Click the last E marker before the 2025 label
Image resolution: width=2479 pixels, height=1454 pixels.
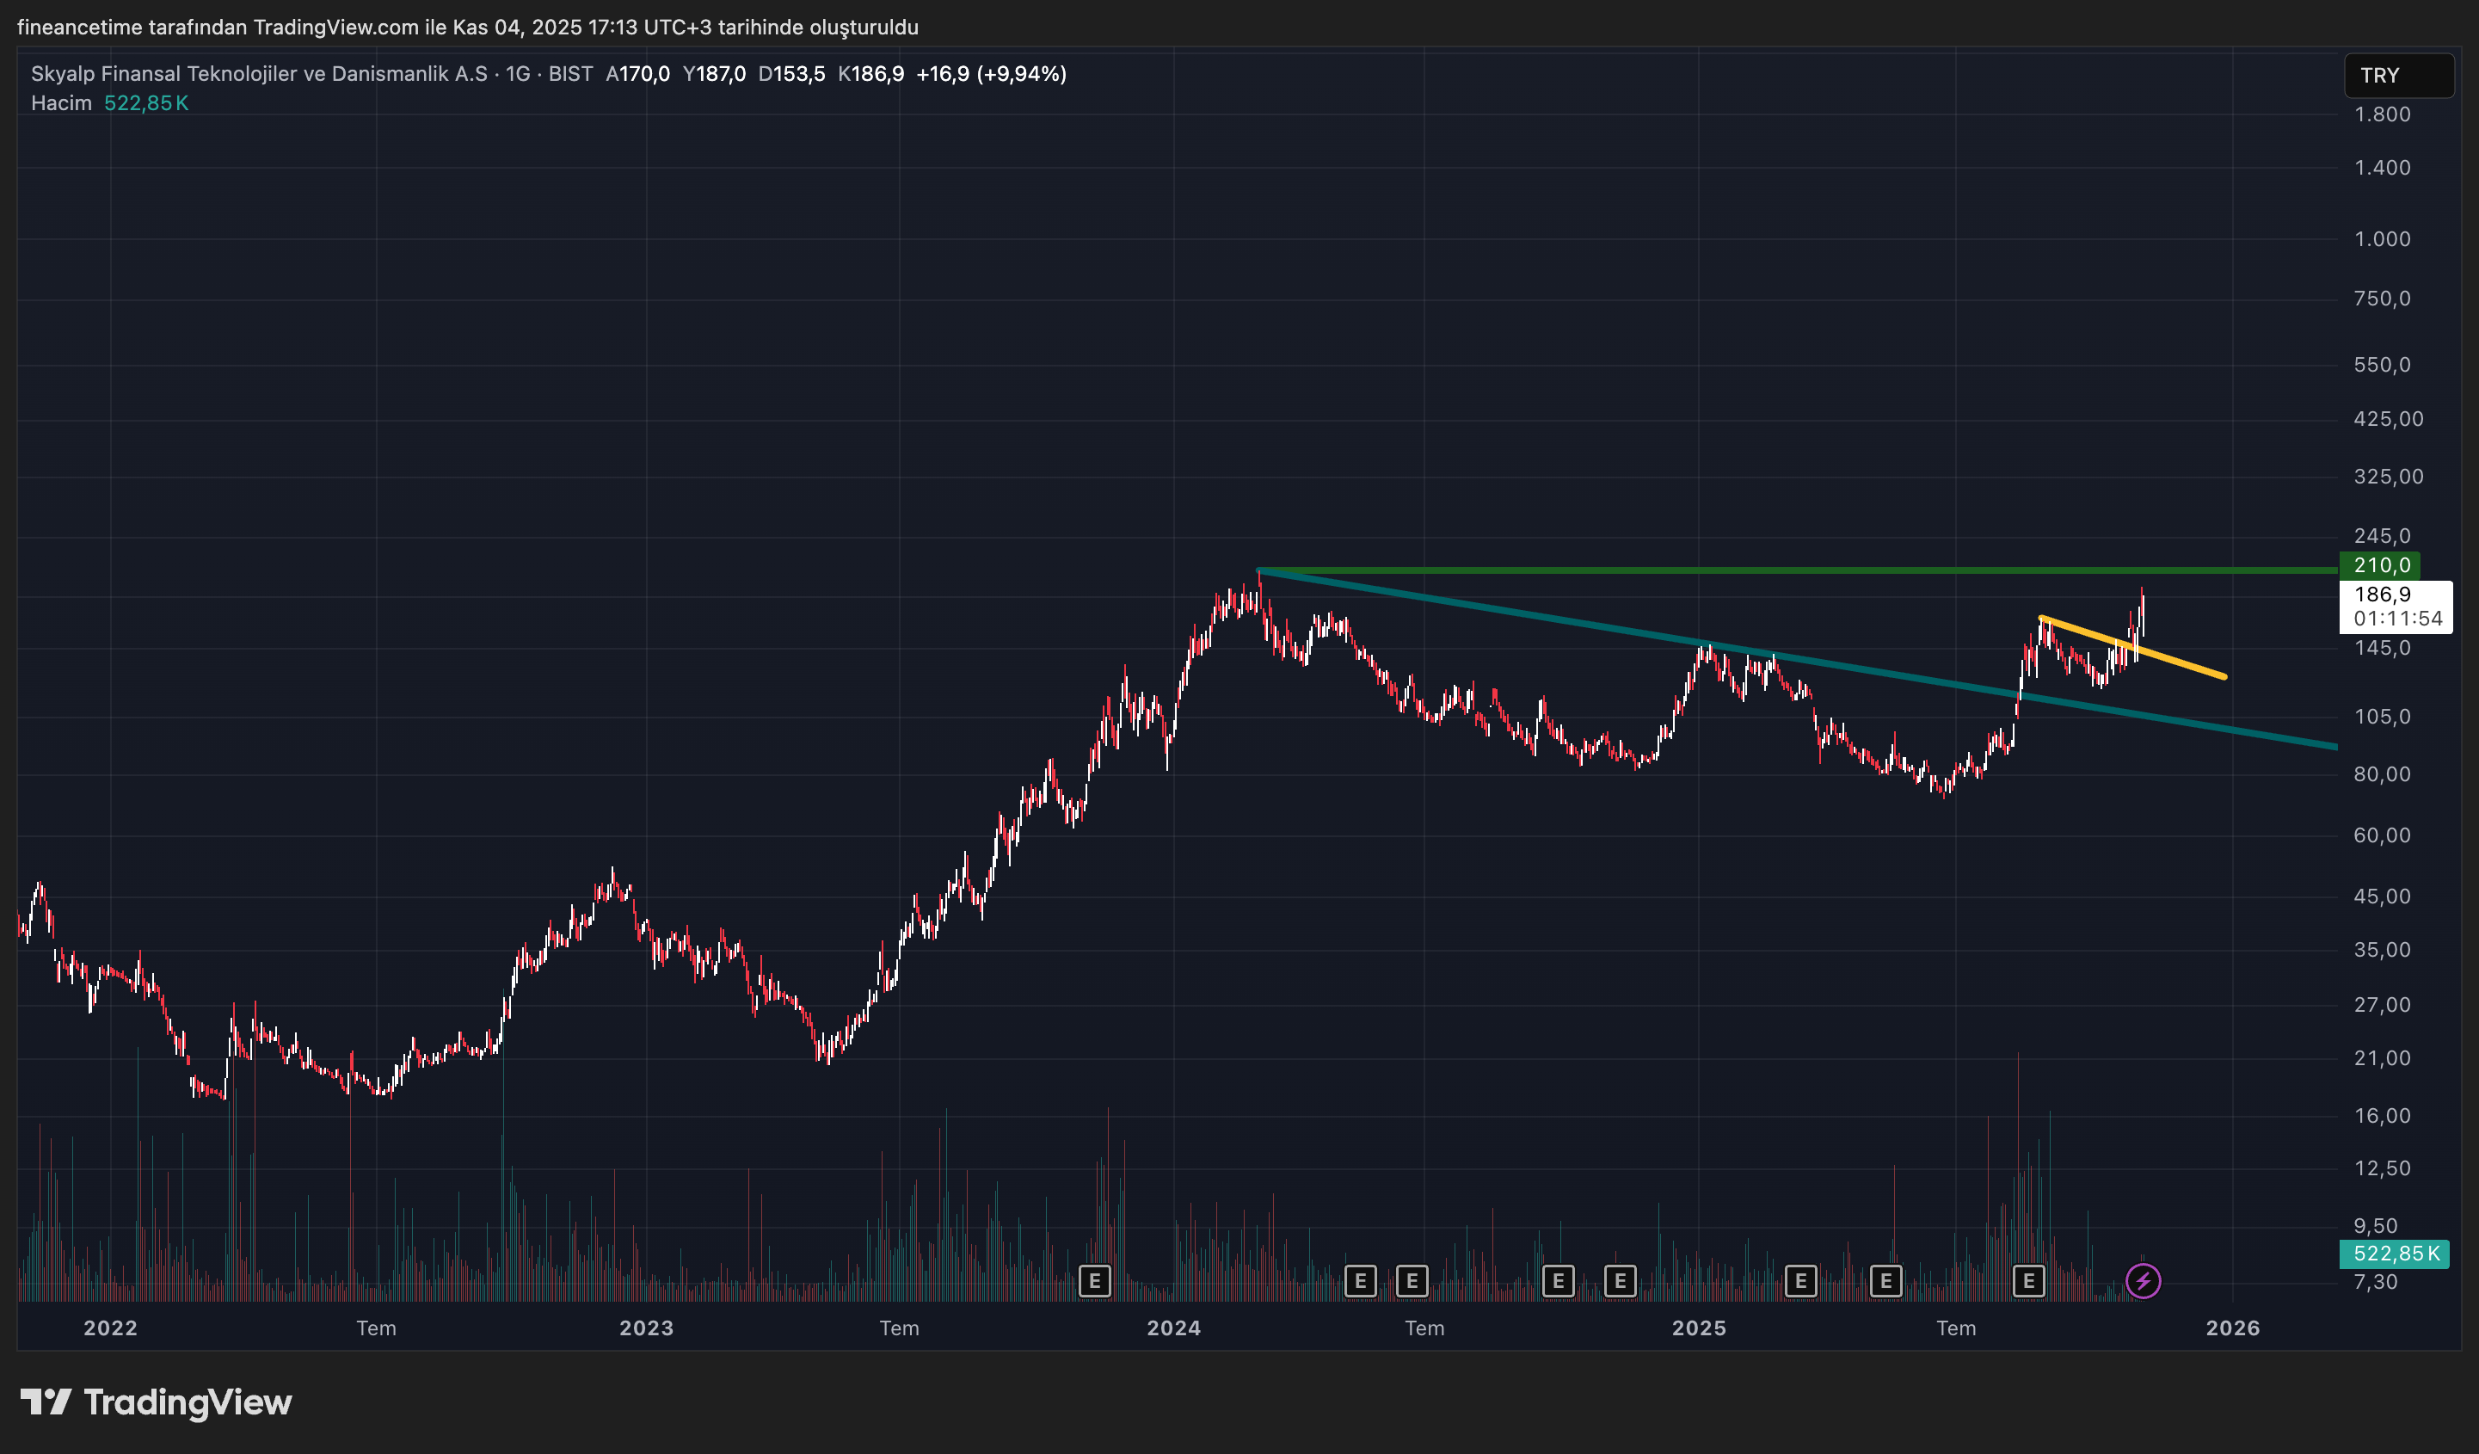coord(1619,1281)
